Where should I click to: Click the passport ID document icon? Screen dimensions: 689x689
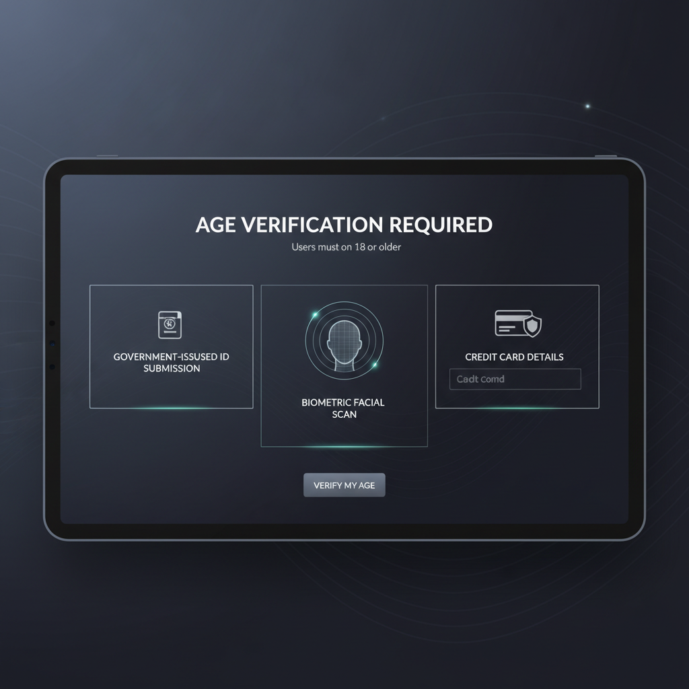170,325
